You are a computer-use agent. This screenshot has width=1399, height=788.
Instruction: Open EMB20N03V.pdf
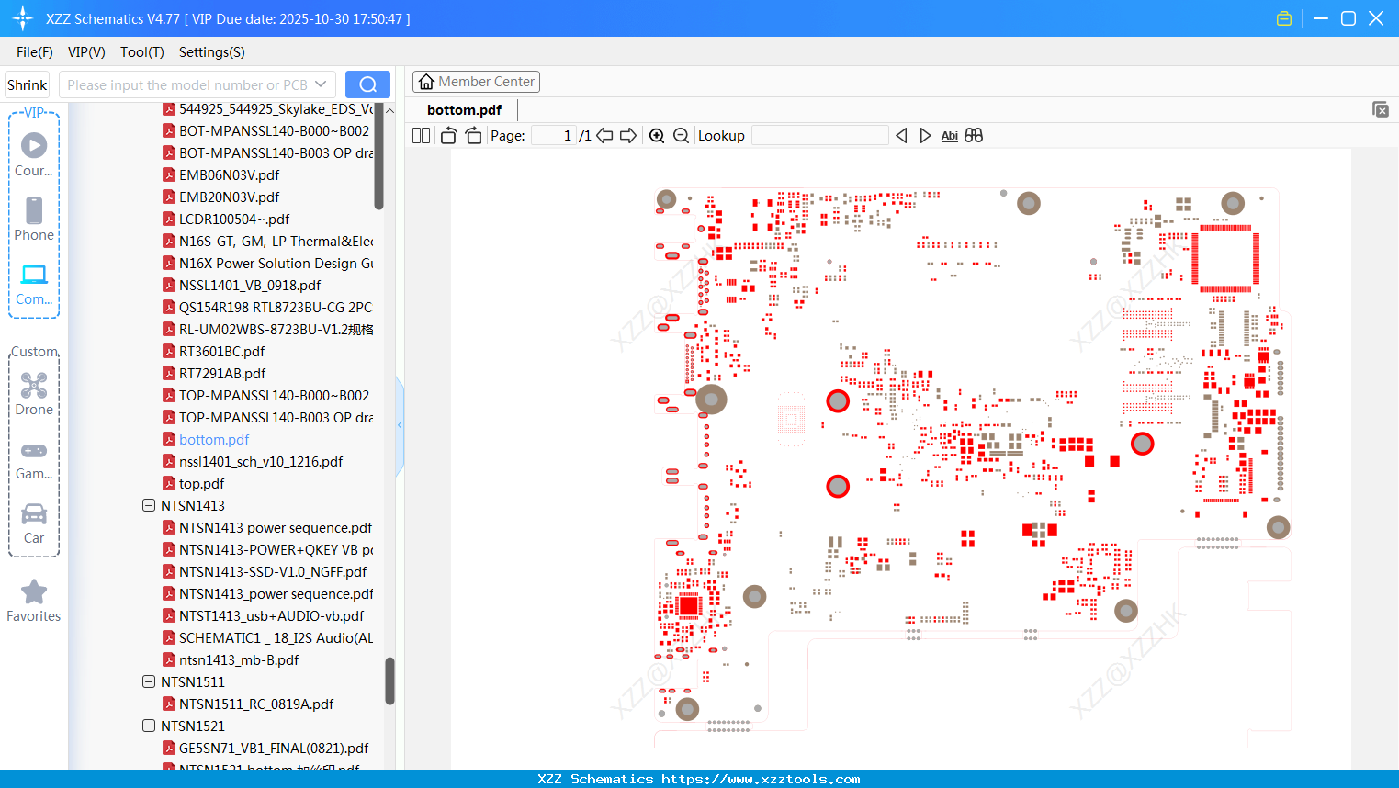230,197
